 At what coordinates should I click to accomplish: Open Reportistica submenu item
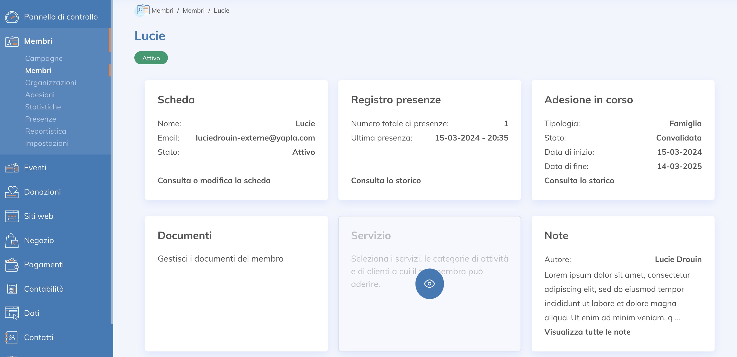(x=45, y=131)
